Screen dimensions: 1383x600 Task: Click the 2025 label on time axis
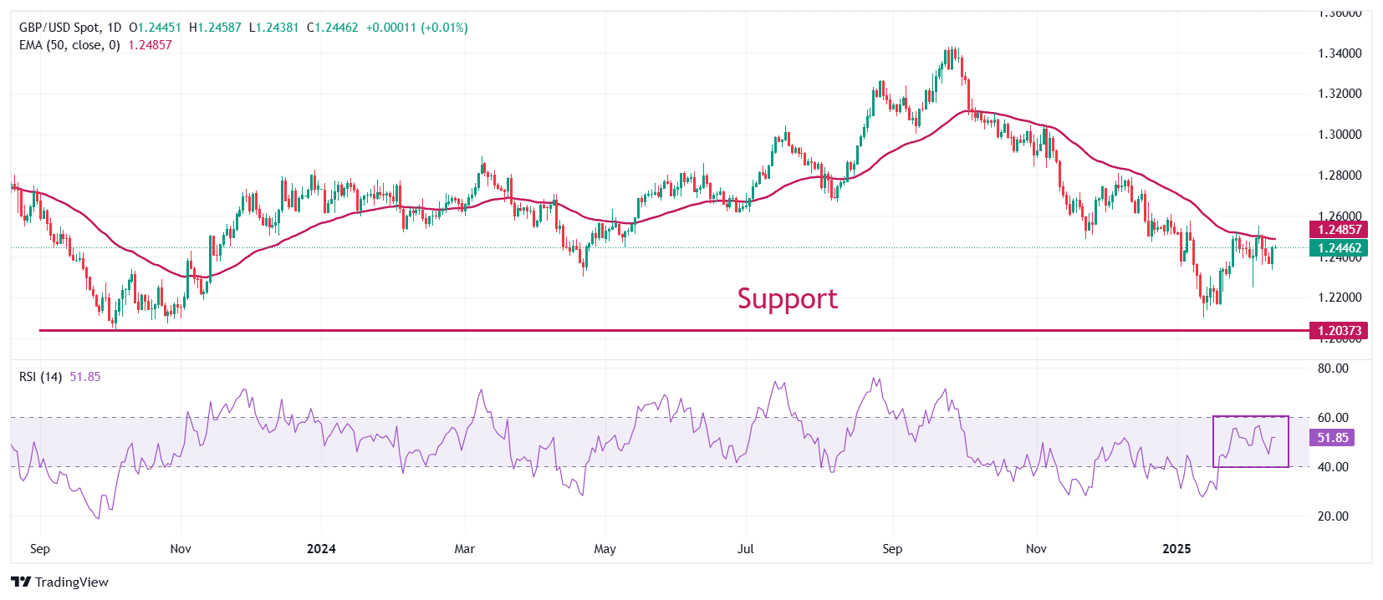(x=1176, y=549)
